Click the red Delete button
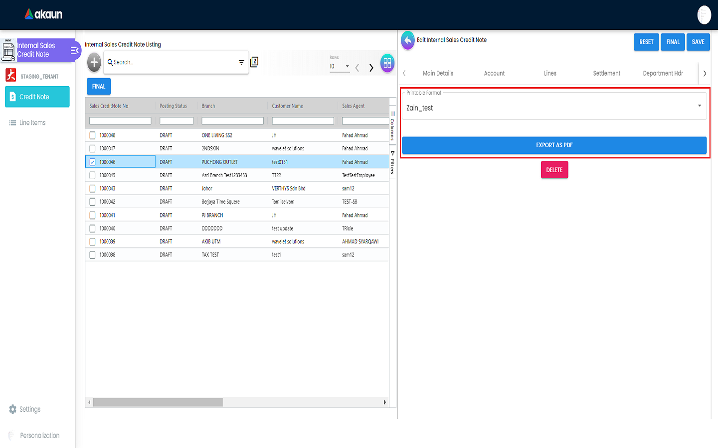The image size is (718, 448). pos(554,170)
